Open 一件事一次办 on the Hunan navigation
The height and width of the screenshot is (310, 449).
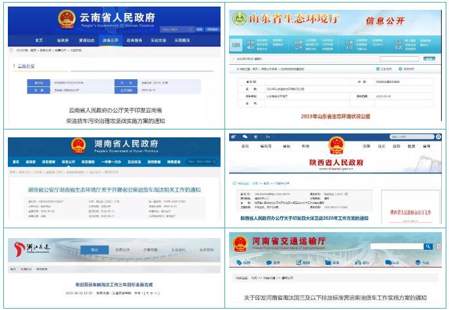pyautogui.click(x=111, y=162)
